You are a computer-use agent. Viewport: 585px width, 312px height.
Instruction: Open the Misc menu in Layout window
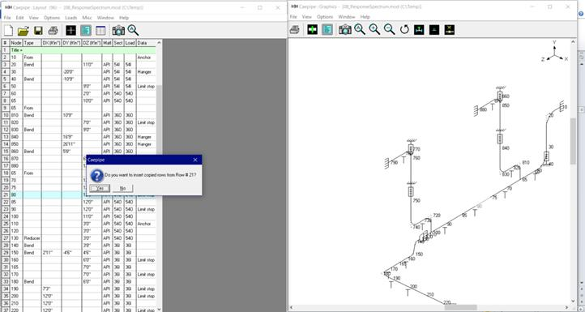click(87, 18)
